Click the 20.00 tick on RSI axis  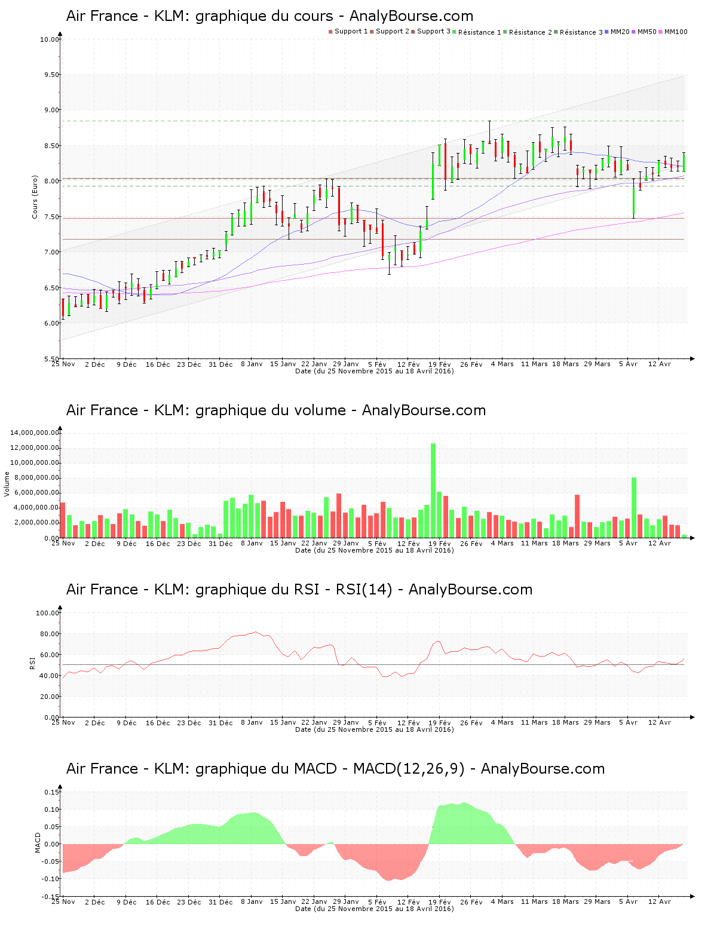[x=50, y=697]
